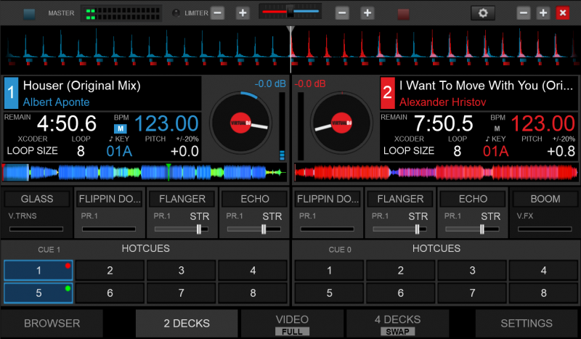Viewport: 581px width, 339px height.
Task: Trigger hotcue 5 on deck 1
Action: click(38, 293)
